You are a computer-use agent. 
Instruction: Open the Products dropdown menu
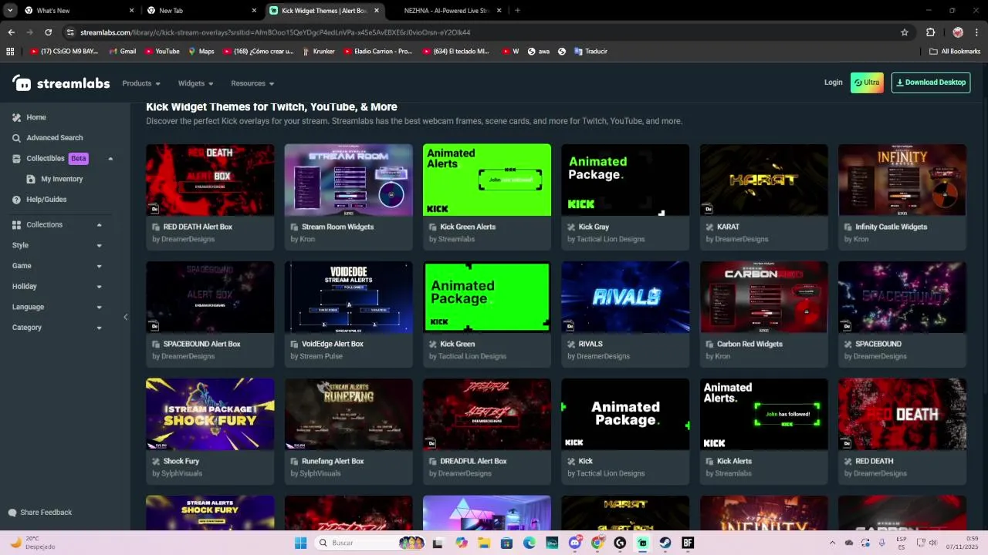(141, 83)
